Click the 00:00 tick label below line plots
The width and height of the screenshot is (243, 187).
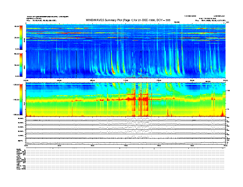coord(26,145)
